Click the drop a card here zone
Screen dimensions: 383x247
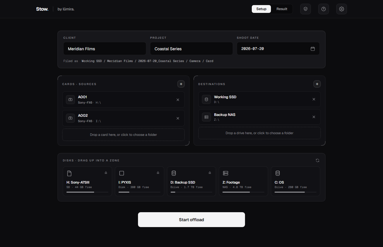[x=123, y=135]
